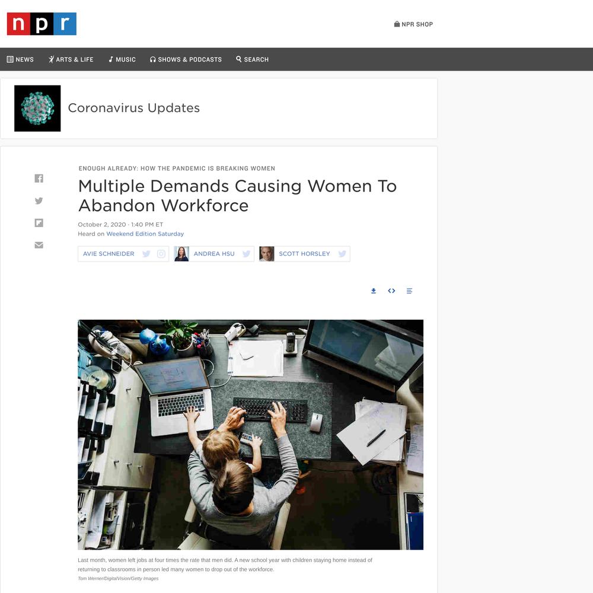Click Scott Horsley's profile photo
Viewport: 593px width, 593px height.
[267, 254]
